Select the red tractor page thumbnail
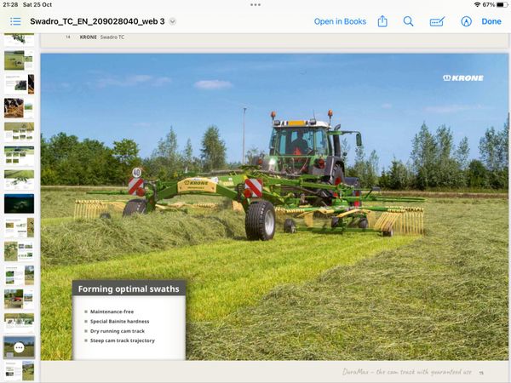Viewport: 511px width, 383px height. [19, 299]
